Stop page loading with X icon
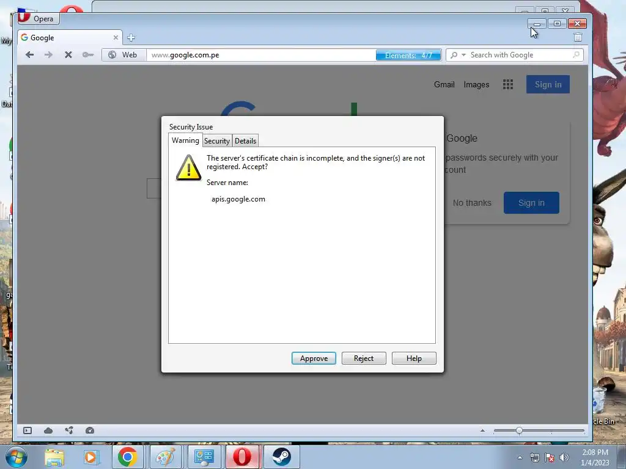Viewport: 626px width, 469px height. pyautogui.click(x=68, y=54)
